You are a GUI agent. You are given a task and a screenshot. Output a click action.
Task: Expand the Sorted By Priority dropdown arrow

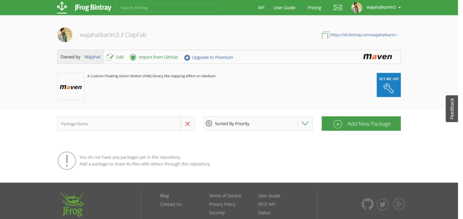click(305, 124)
